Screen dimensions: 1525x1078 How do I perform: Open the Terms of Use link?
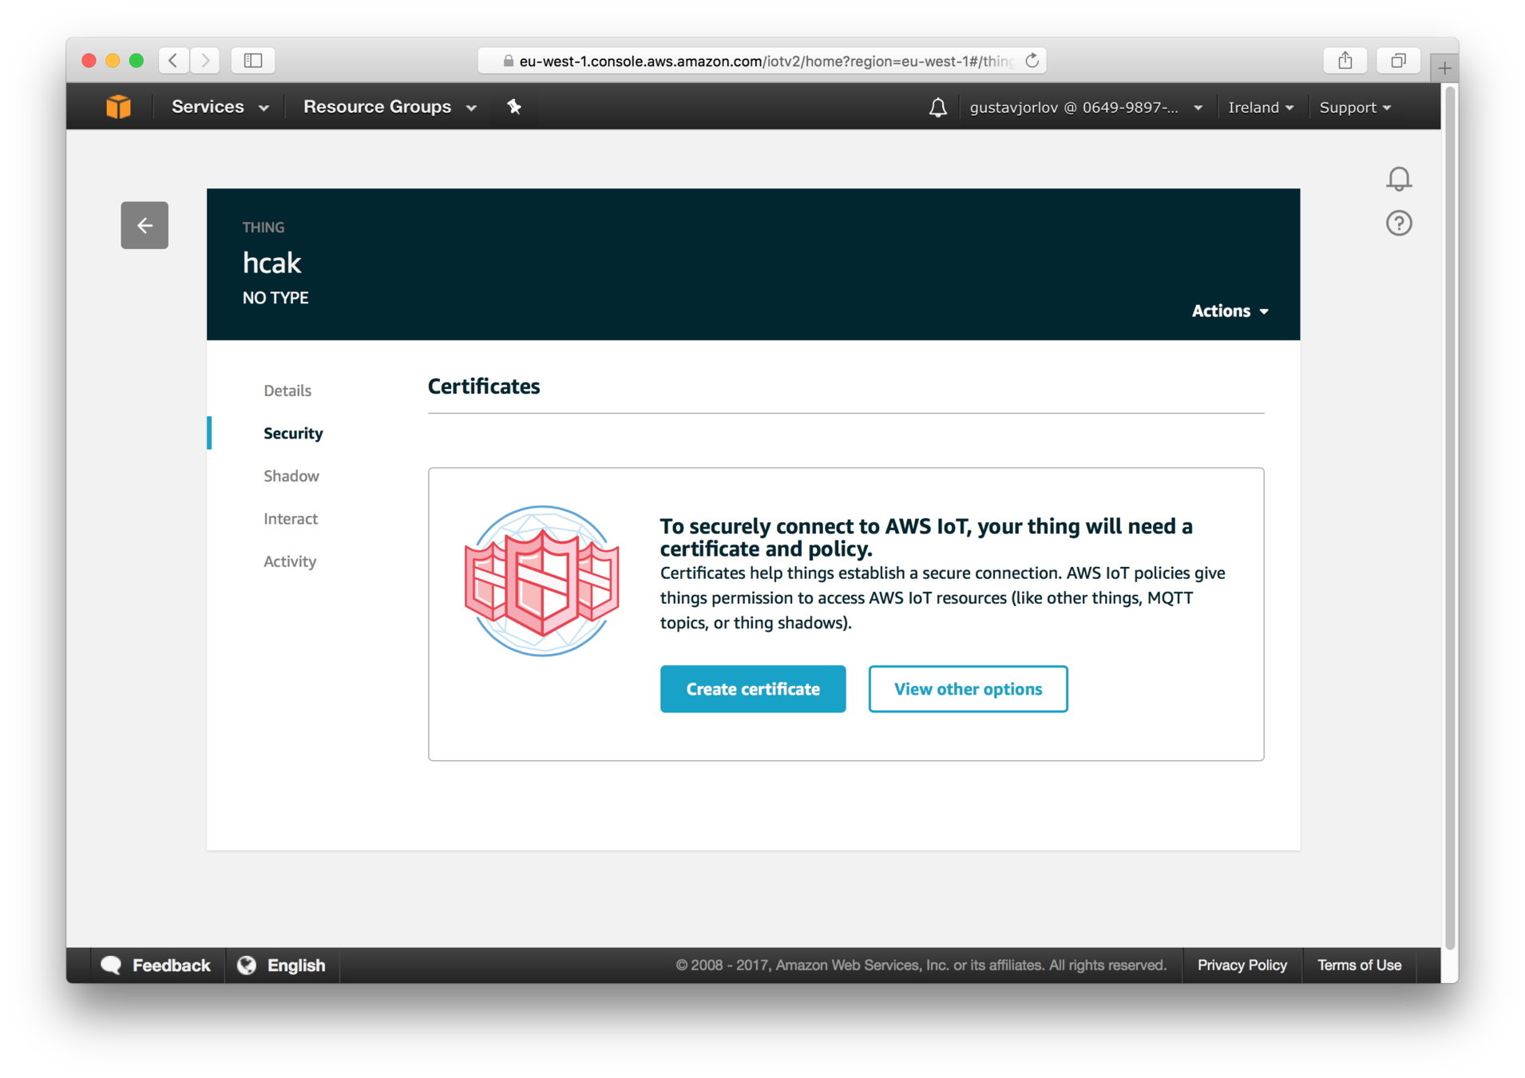[1359, 965]
